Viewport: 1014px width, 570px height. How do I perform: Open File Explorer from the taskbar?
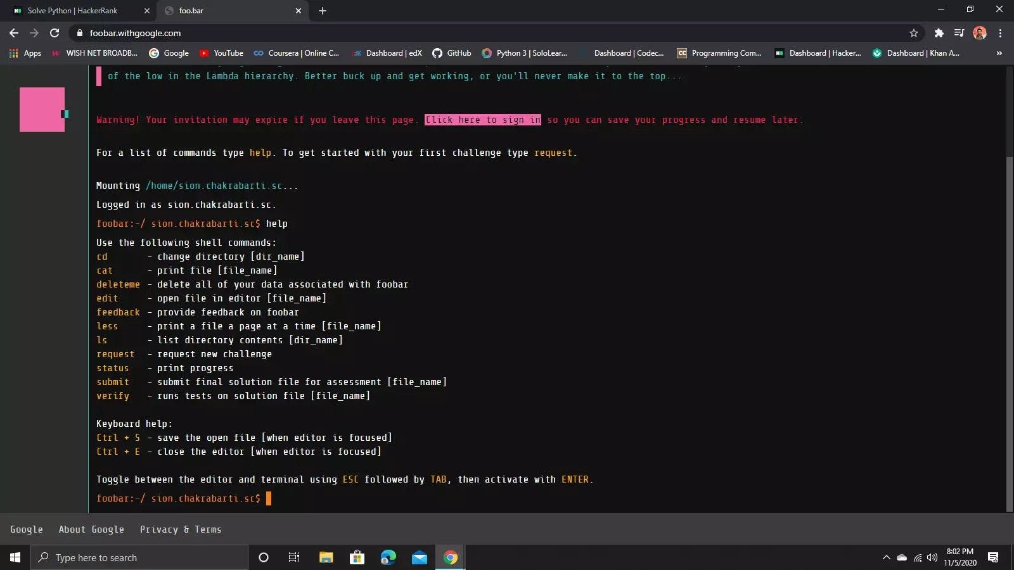point(326,557)
